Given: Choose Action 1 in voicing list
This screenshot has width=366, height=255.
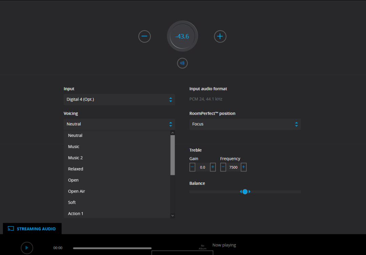Looking at the screenshot, I should pyautogui.click(x=76, y=214).
